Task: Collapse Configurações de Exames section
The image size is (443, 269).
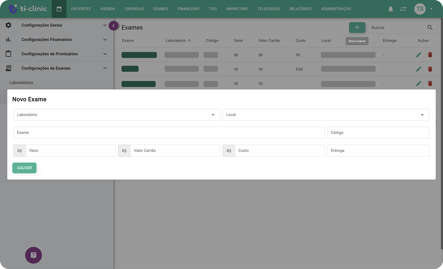Action: 105,68
